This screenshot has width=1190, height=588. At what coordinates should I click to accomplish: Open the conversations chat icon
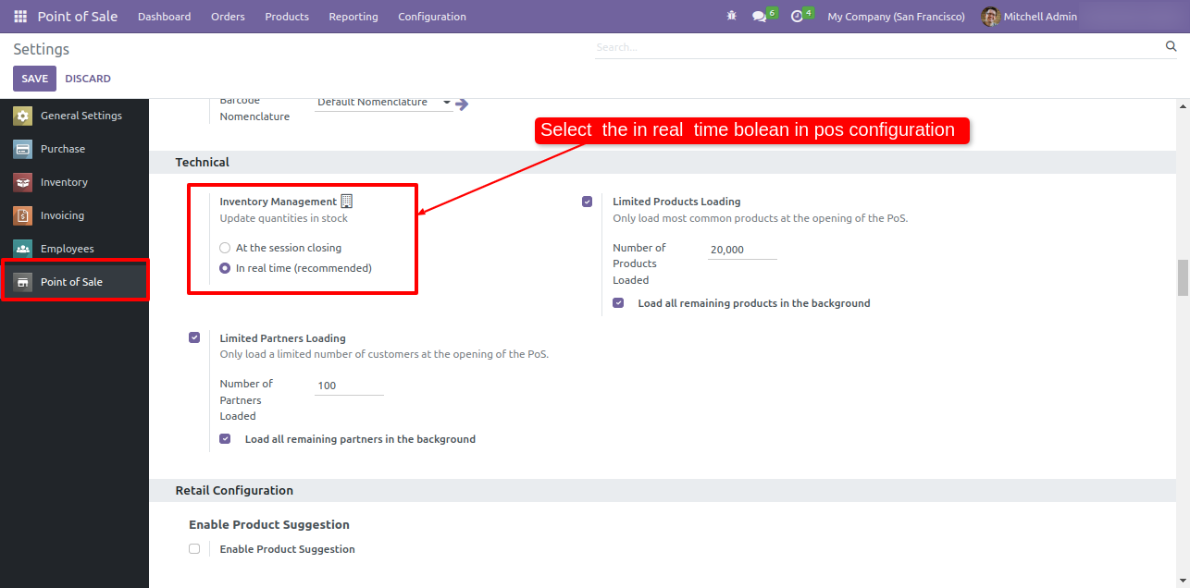(760, 17)
